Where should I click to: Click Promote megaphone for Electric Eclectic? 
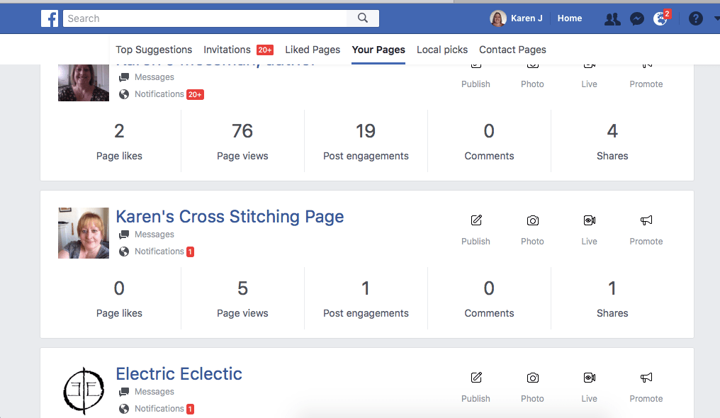[646, 378]
